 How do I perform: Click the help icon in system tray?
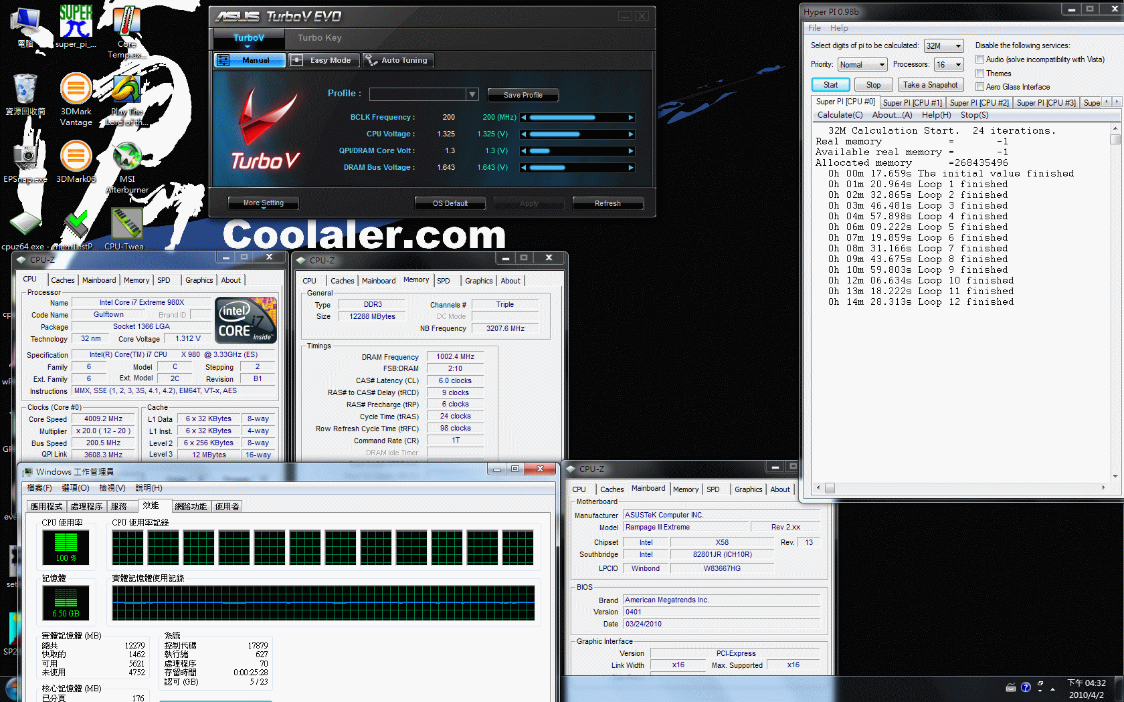(x=1026, y=687)
